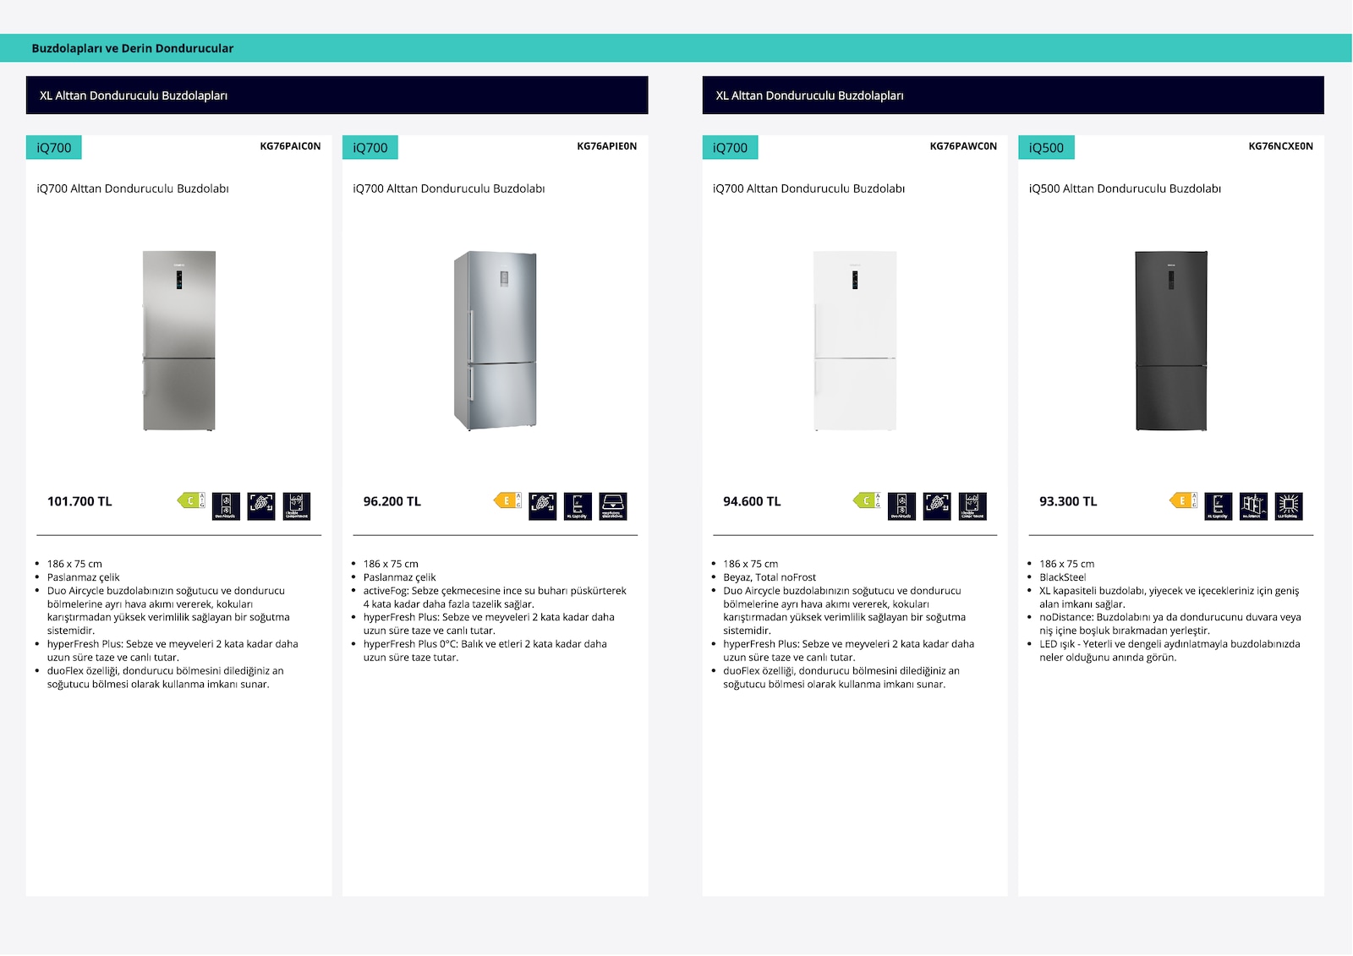
Task: Click the hyperFresh grape icon on KG76APIE0N
Action: coord(543,505)
